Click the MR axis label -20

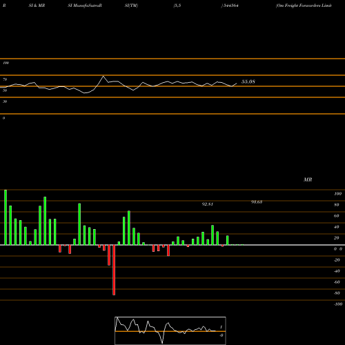(337, 260)
